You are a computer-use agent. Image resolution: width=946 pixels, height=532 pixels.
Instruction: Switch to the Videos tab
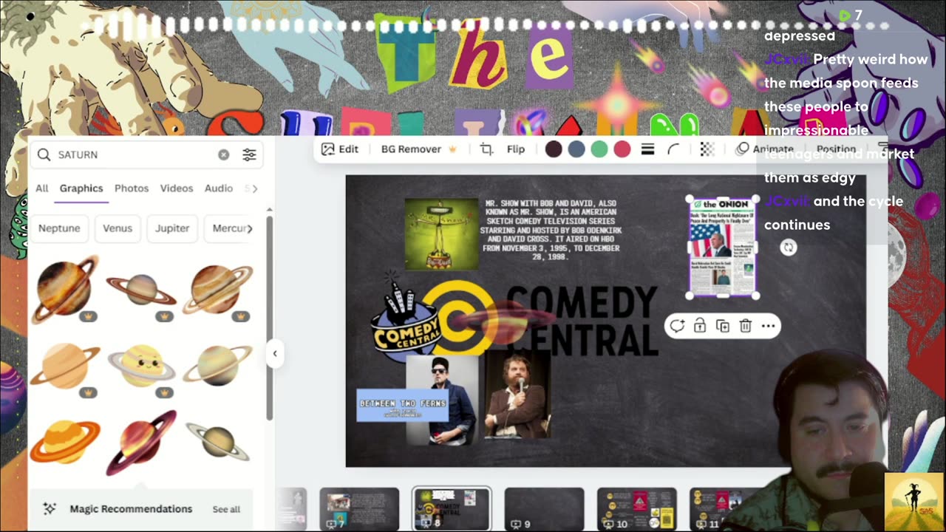pos(177,188)
